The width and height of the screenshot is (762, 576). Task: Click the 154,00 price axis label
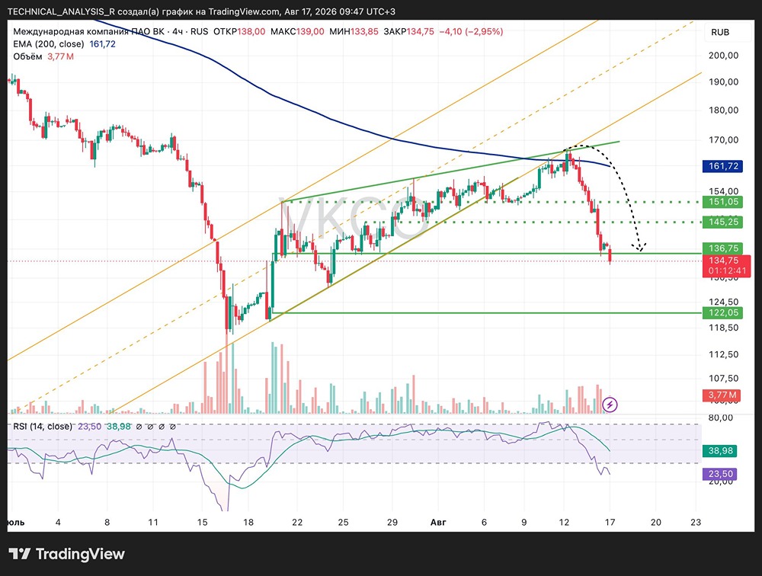click(723, 191)
